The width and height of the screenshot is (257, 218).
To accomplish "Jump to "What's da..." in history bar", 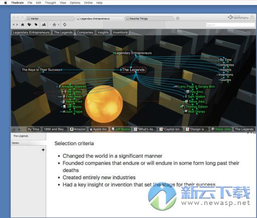I will pyautogui.click(x=145, y=129).
